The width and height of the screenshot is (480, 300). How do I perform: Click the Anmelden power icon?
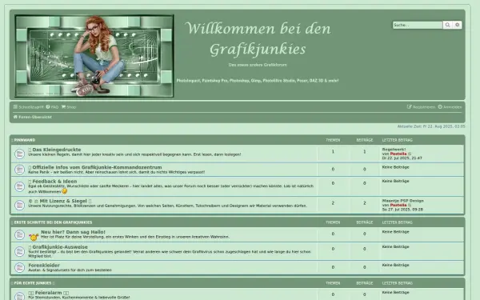coord(440,107)
